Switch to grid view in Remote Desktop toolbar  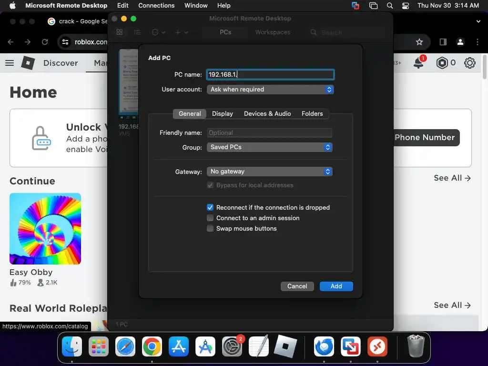click(x=120, y=32)
